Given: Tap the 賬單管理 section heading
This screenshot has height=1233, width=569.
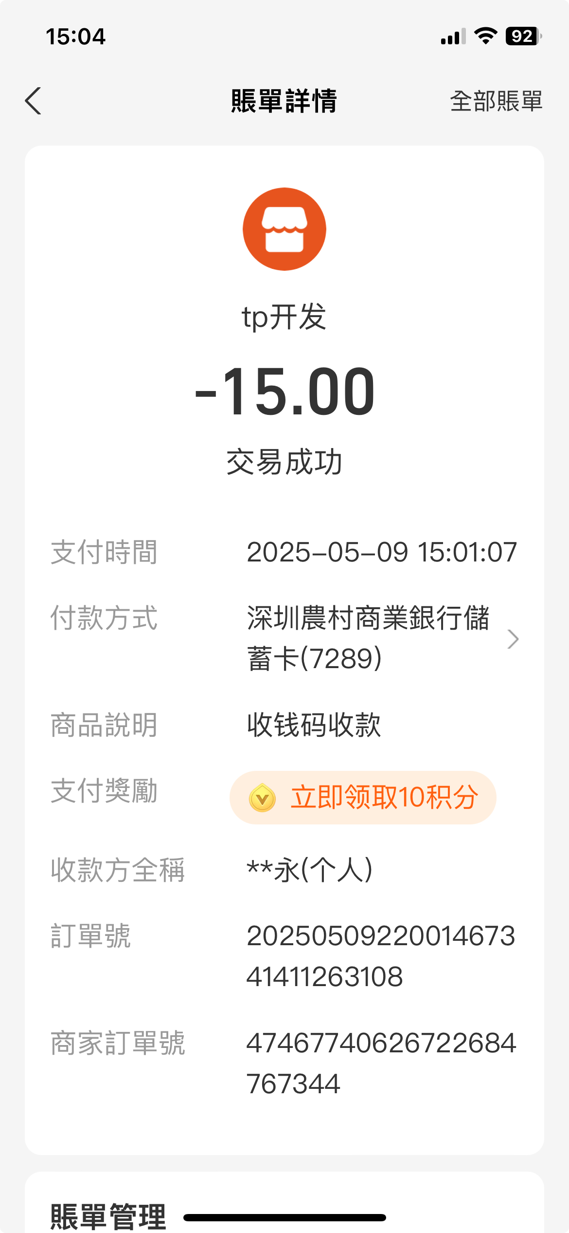Looking at the screenshot, I should 108,1216.
